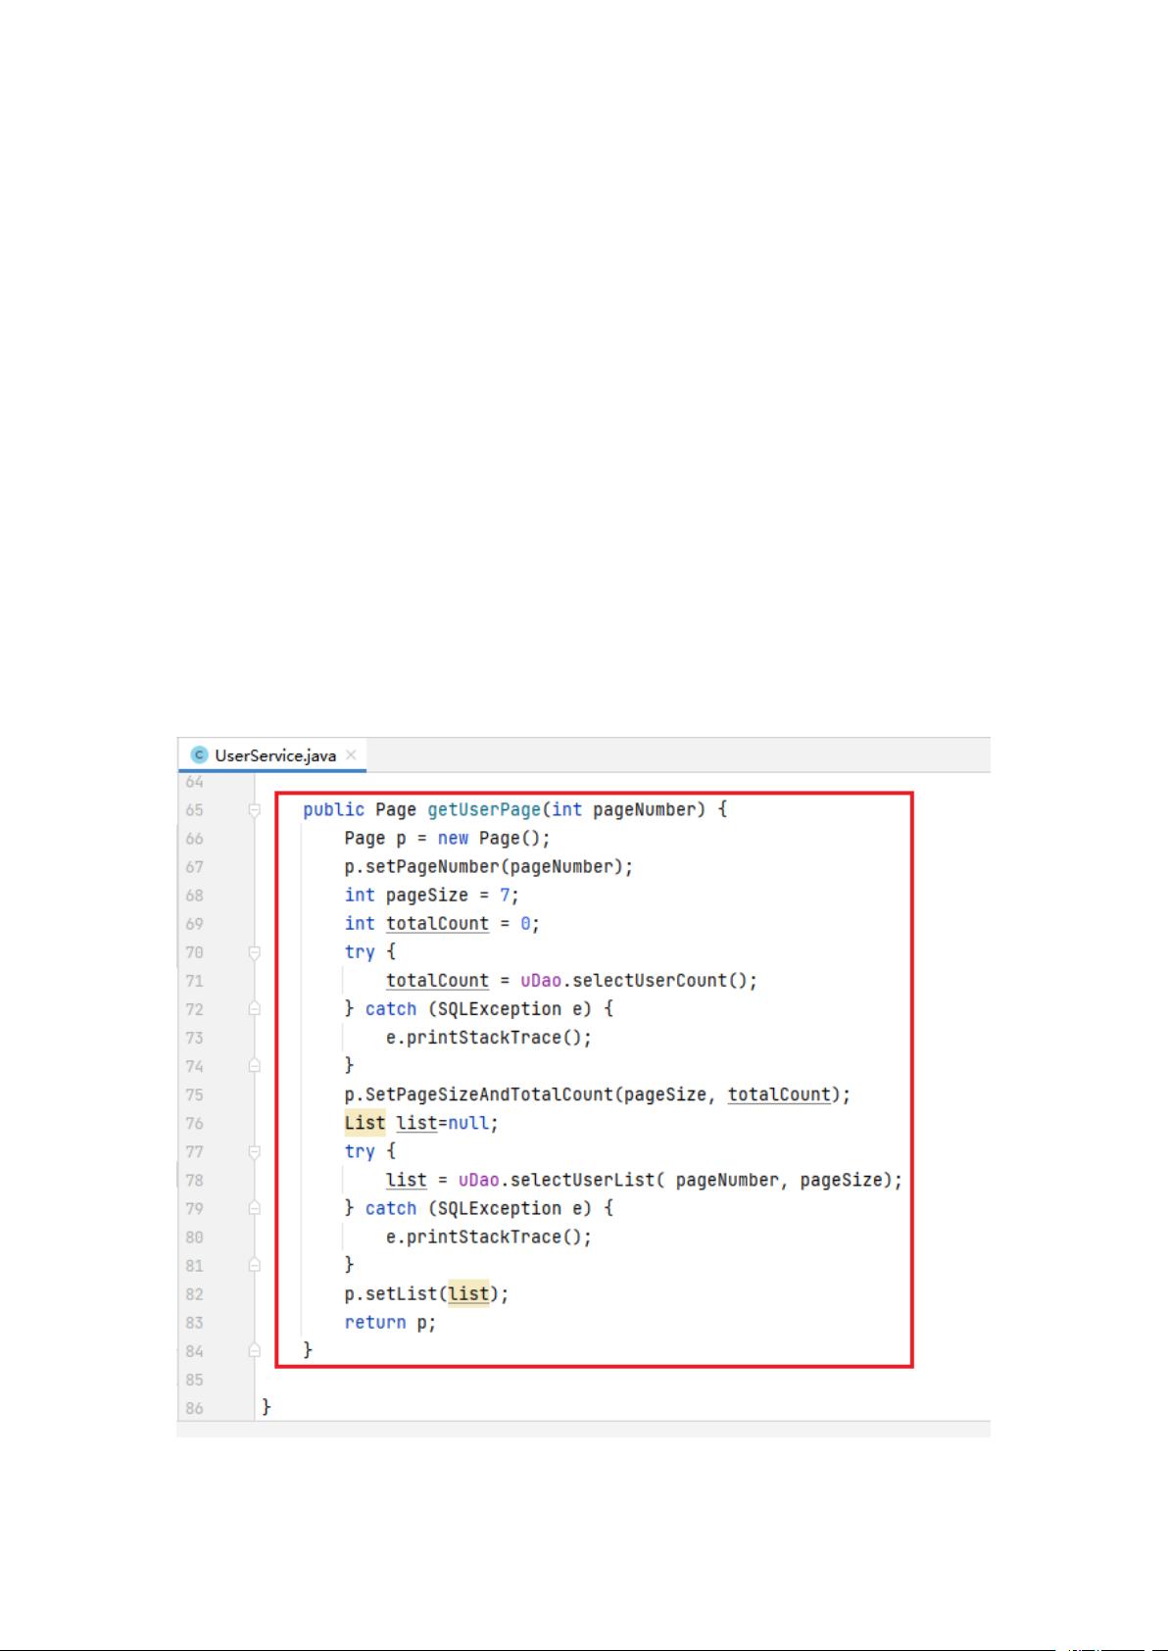This screenshot has height=1651, width=1168.
Task: Click line number 75 in the gutter
Action: [x=194, y=1094]
